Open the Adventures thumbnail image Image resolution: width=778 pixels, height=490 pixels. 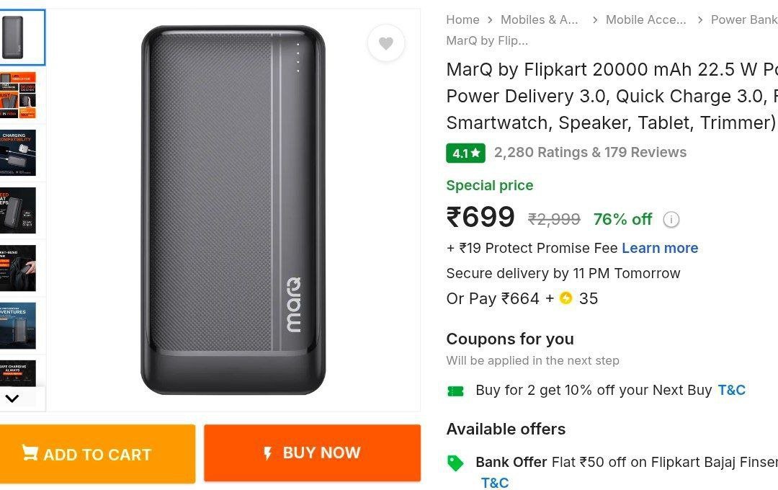(x=19, y=326)
